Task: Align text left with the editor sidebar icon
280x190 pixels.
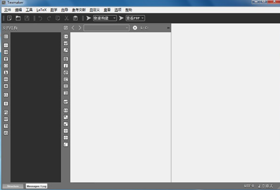Action: [66, 79]
